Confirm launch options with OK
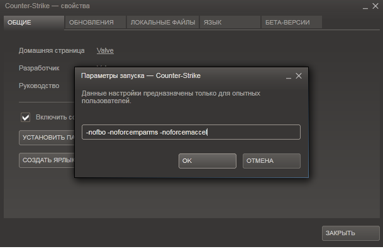383x249 pixels. click(208, 161)
